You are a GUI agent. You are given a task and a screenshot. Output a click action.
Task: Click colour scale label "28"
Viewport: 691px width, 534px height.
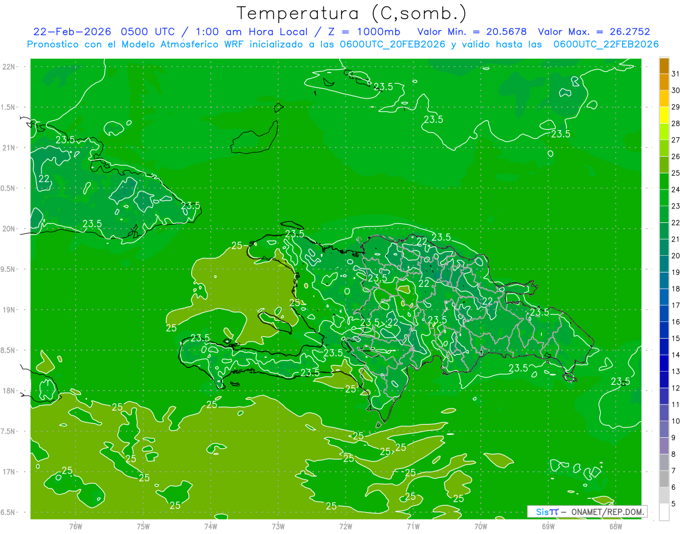(675, 123)
